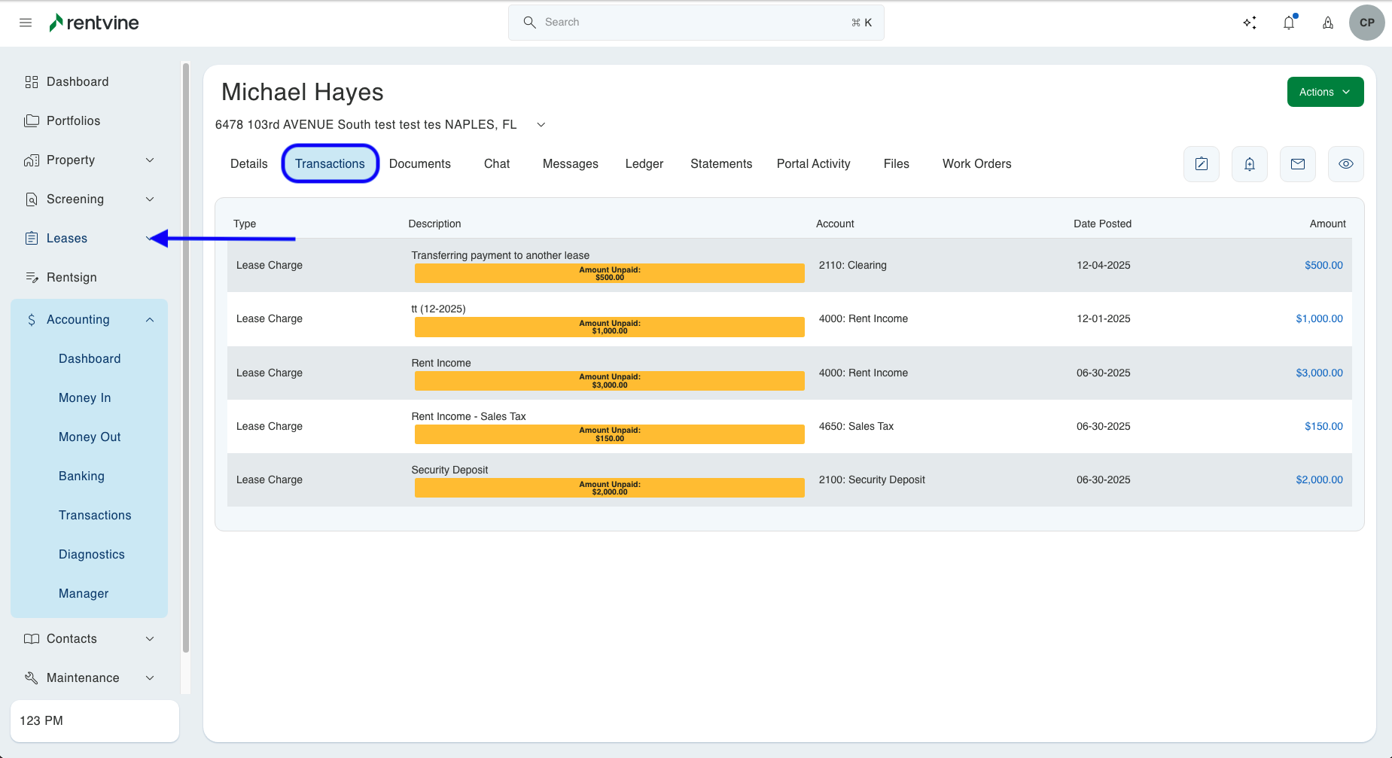1392x758 pixels.
Task: Expand the Maintenance sidebar section
Action: [x=150, y=678]
